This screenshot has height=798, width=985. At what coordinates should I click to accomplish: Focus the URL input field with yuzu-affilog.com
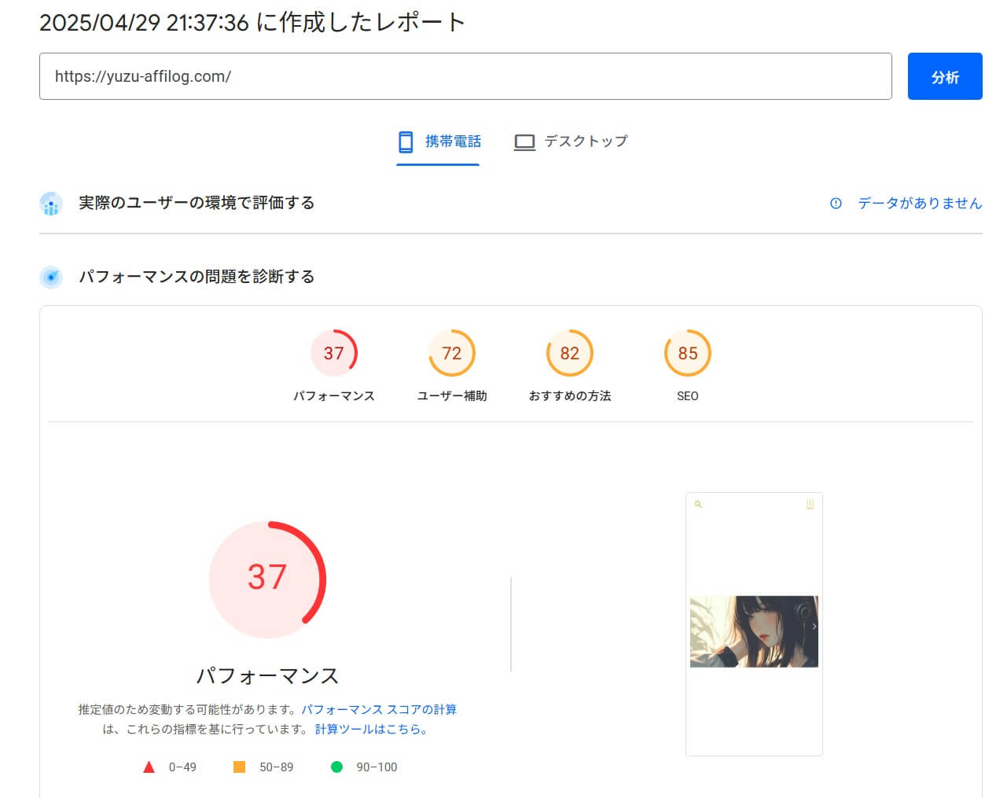465,76
